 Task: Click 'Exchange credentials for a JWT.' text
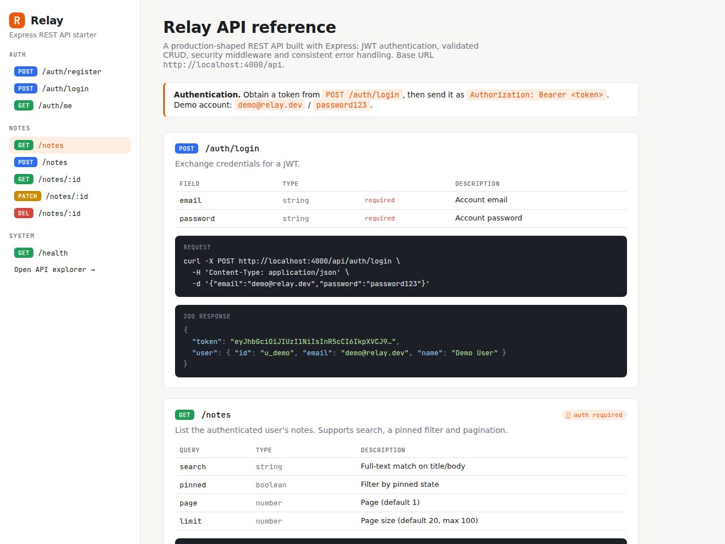(237, 164)
